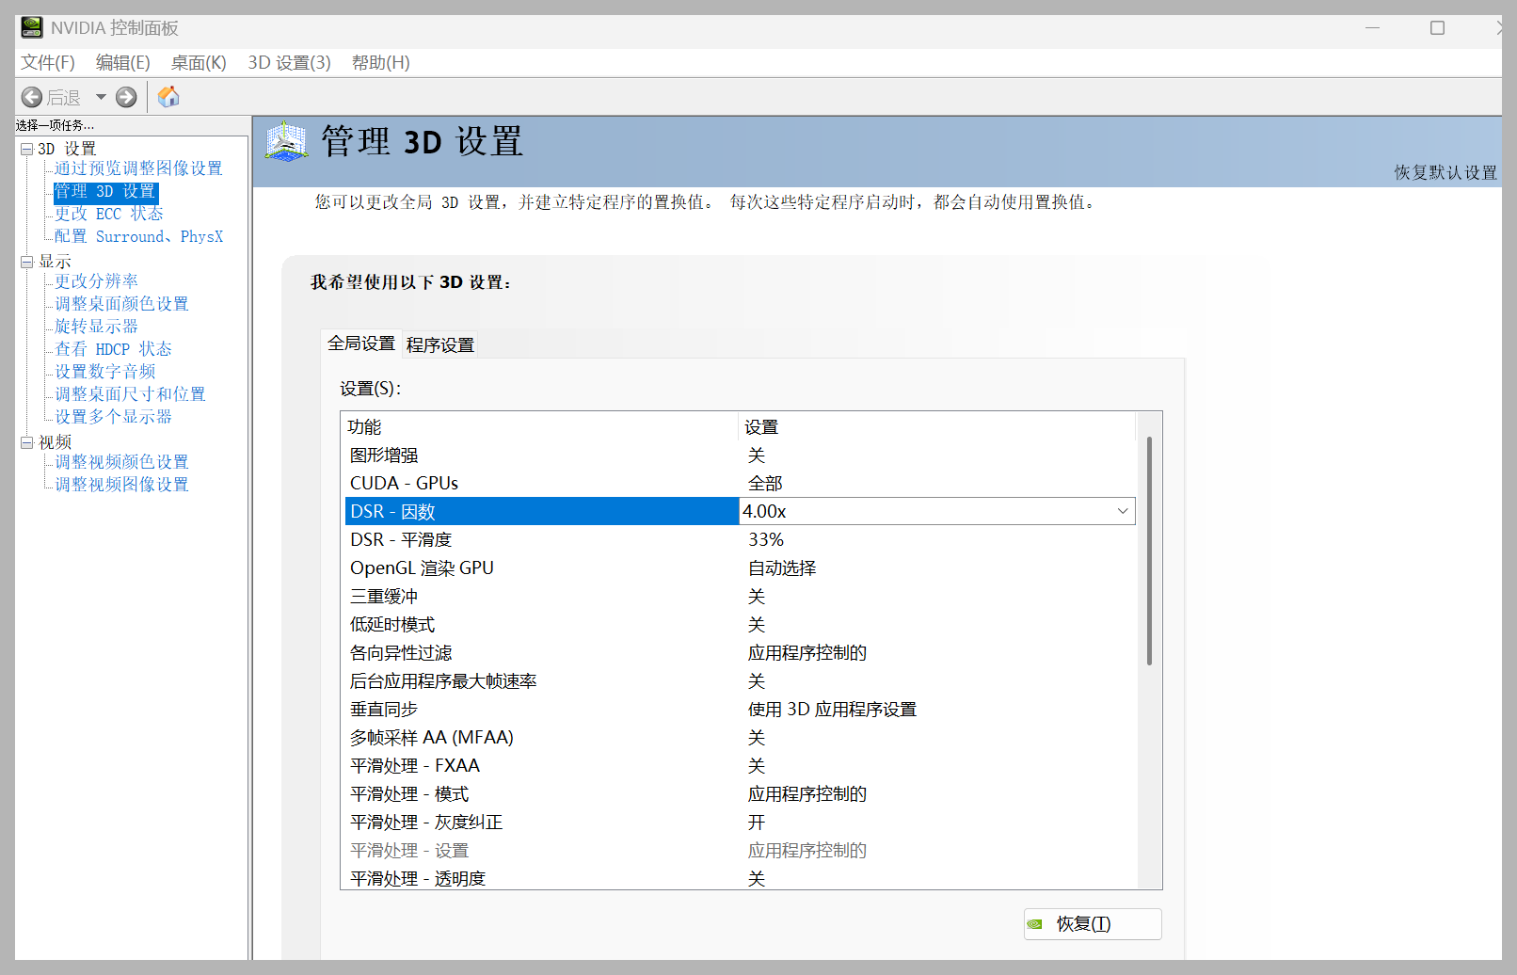The image size is (1517, 975).
Task: Select the 三重缓冲 row
Action: [x=740, y=596]
